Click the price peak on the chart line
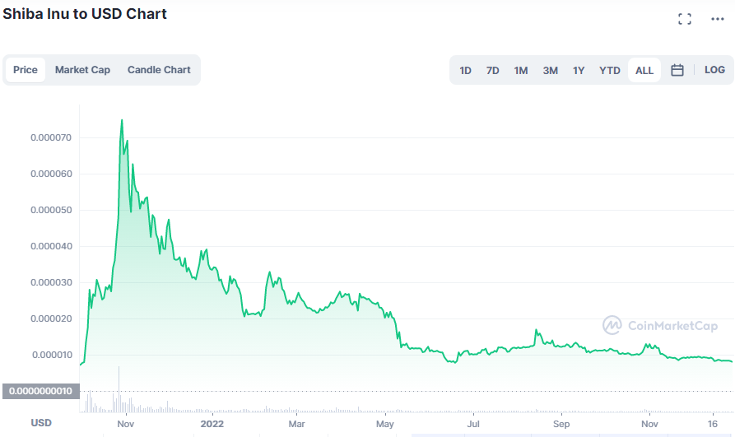Image resolution: width=735 pixels, height=437 pixels. 122,120
